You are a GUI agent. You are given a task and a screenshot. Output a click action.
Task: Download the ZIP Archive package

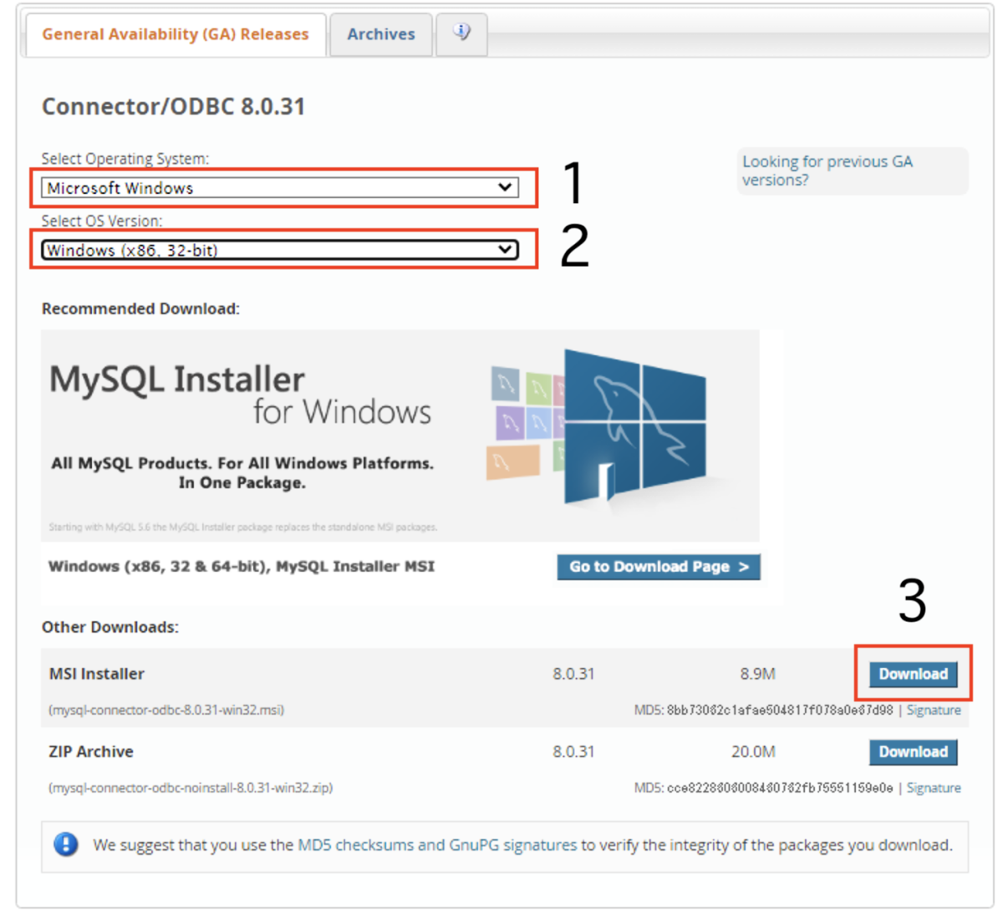tap(913, 751)
